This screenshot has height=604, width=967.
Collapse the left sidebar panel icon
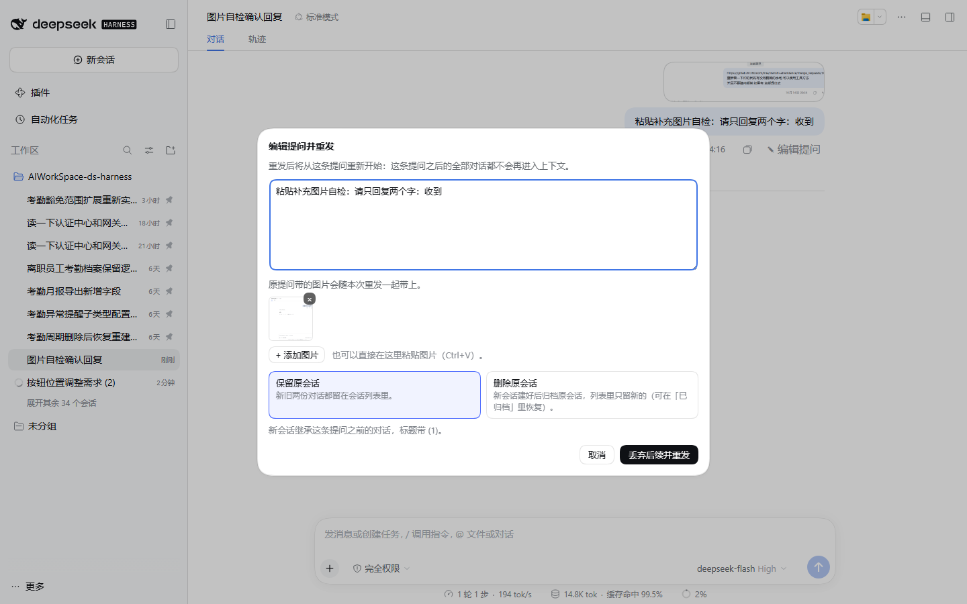click(x=171, y=24)
